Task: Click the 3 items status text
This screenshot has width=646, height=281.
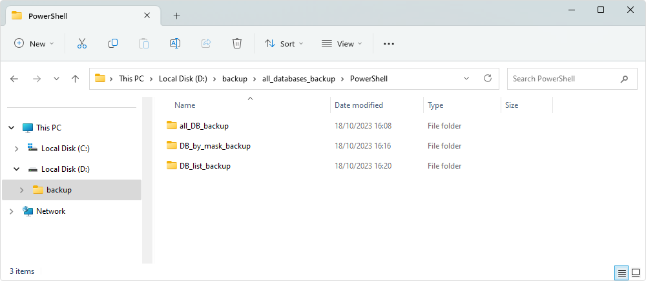Action: [22, 271]
